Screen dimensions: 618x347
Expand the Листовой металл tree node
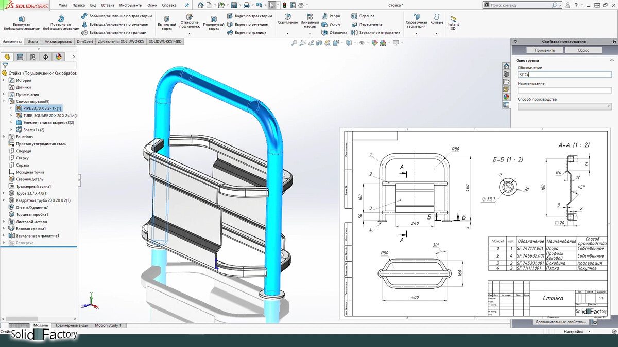4,222
